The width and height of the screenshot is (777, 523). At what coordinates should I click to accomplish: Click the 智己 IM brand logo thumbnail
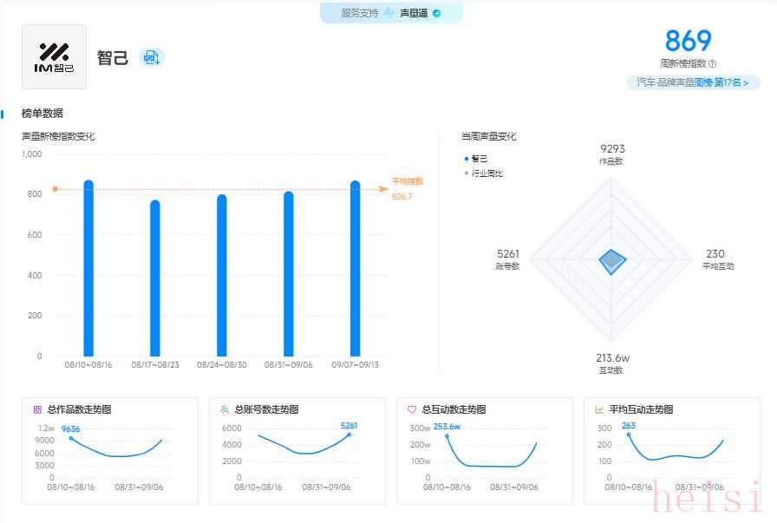[54, 56]
